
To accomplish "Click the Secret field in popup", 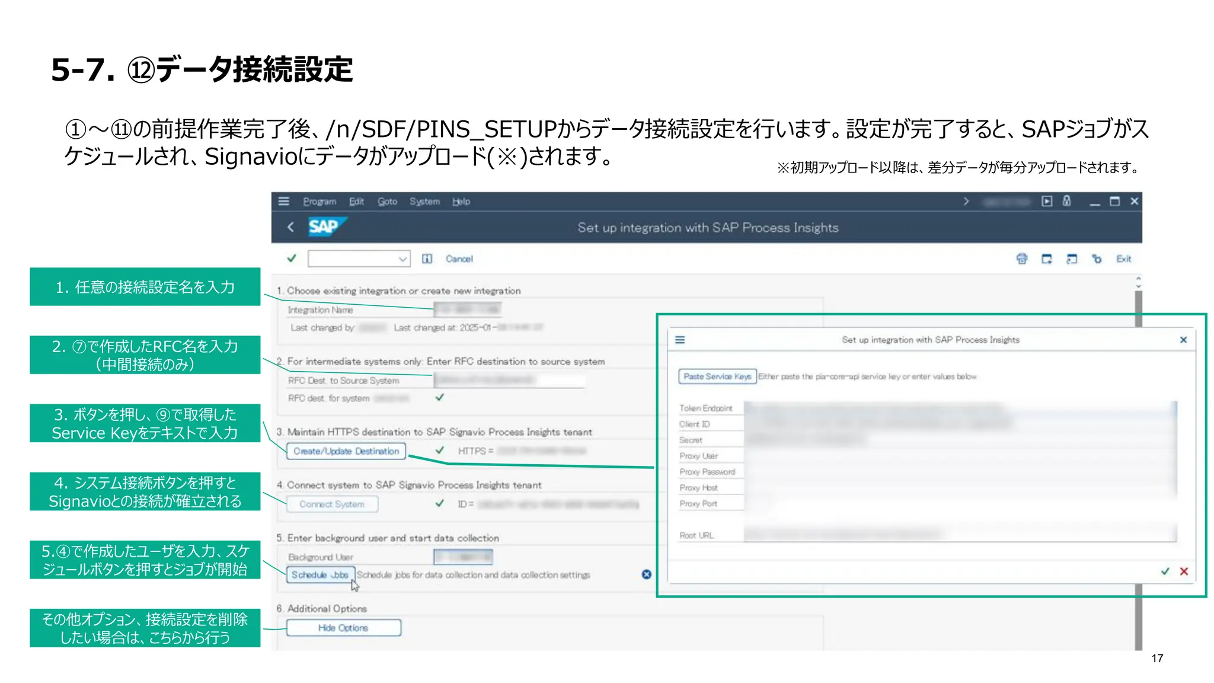I will click(x=960, y=440).
